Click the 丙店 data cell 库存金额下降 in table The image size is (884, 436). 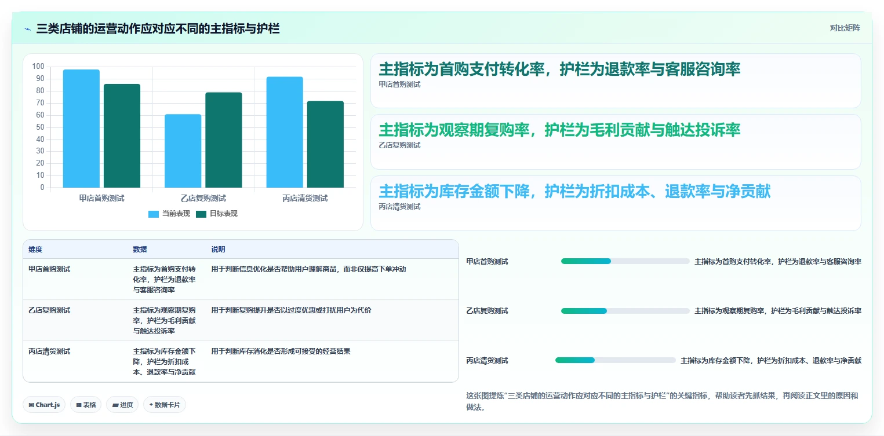(x=165, y=362)
